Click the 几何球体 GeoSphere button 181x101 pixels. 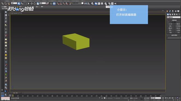(178, 26)
